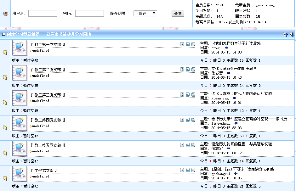Click the magnifier search icon for 教工第三党支部

(x=193, y=94)
